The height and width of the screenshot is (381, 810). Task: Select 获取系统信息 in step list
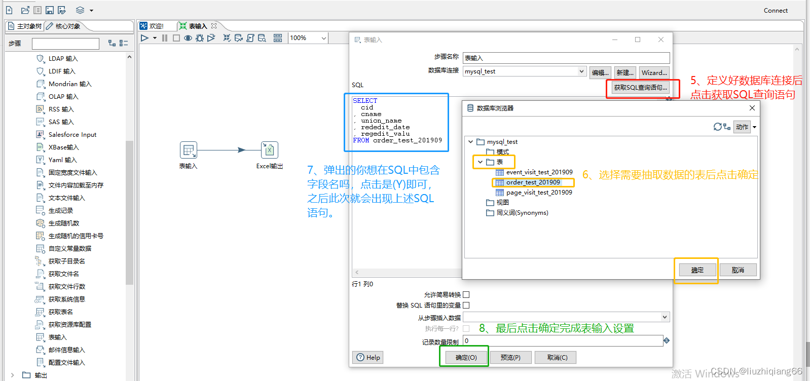click(66, 299)
